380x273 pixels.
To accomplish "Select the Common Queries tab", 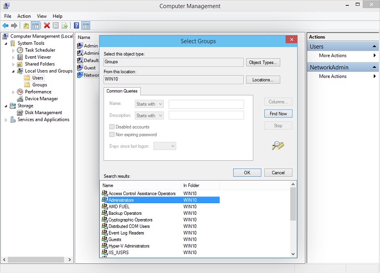I will click(122, 91).
